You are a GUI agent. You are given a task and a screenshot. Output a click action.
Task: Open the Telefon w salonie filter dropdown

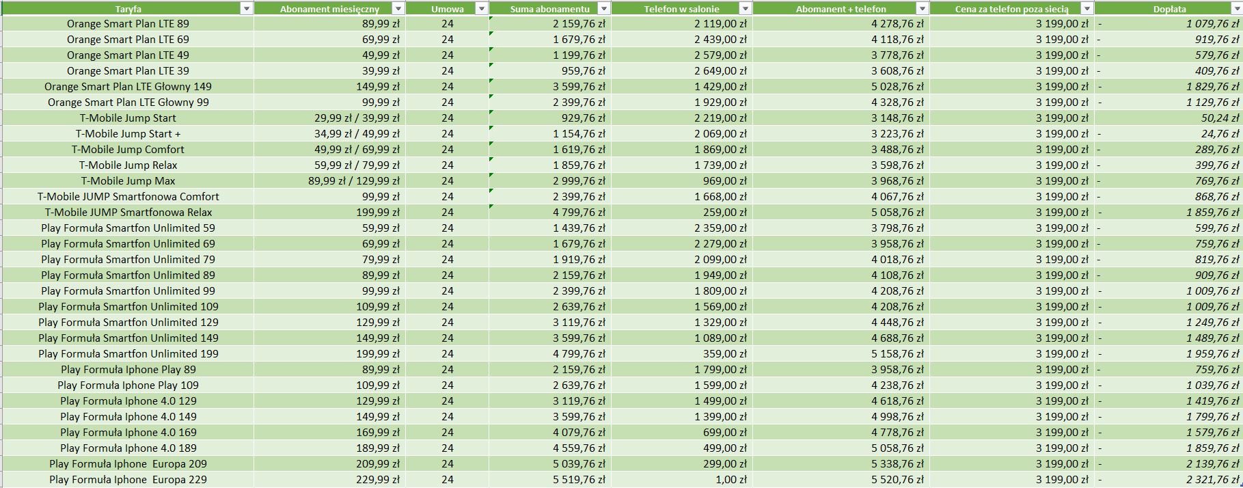pos(745,9)
